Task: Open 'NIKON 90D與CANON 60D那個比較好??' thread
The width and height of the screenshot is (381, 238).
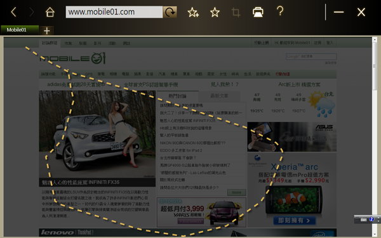Action: click(192, 143)
